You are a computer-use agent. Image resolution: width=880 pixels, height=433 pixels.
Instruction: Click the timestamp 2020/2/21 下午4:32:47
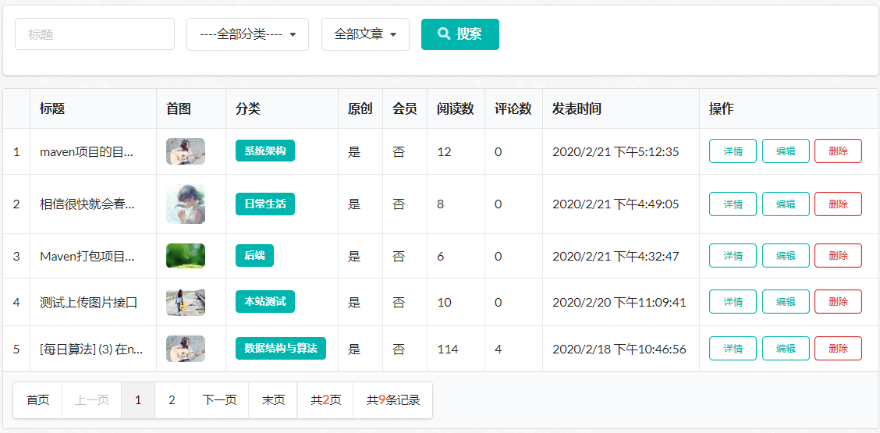[x=616, y=257]
